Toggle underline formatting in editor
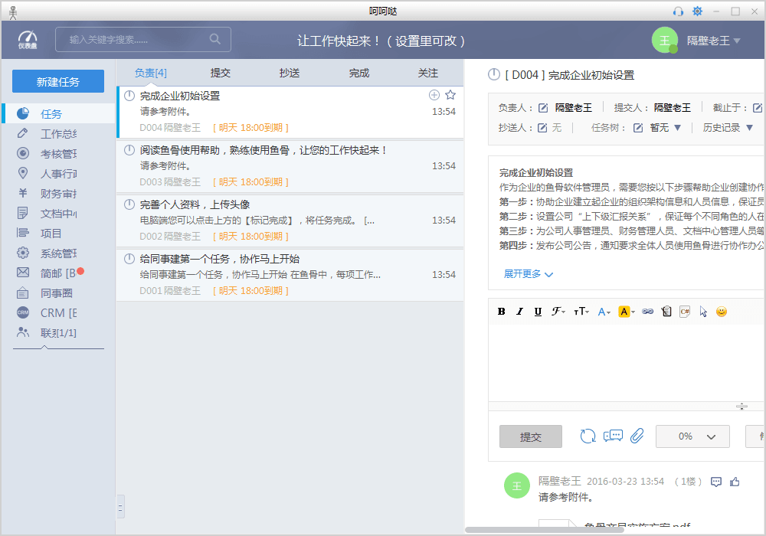The width and height of the screenshot is (766, 536). coord(538,312)
